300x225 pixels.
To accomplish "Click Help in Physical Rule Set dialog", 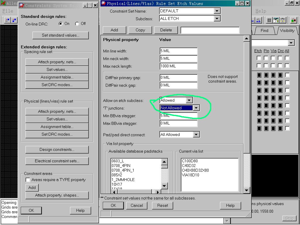I will 230,205.
